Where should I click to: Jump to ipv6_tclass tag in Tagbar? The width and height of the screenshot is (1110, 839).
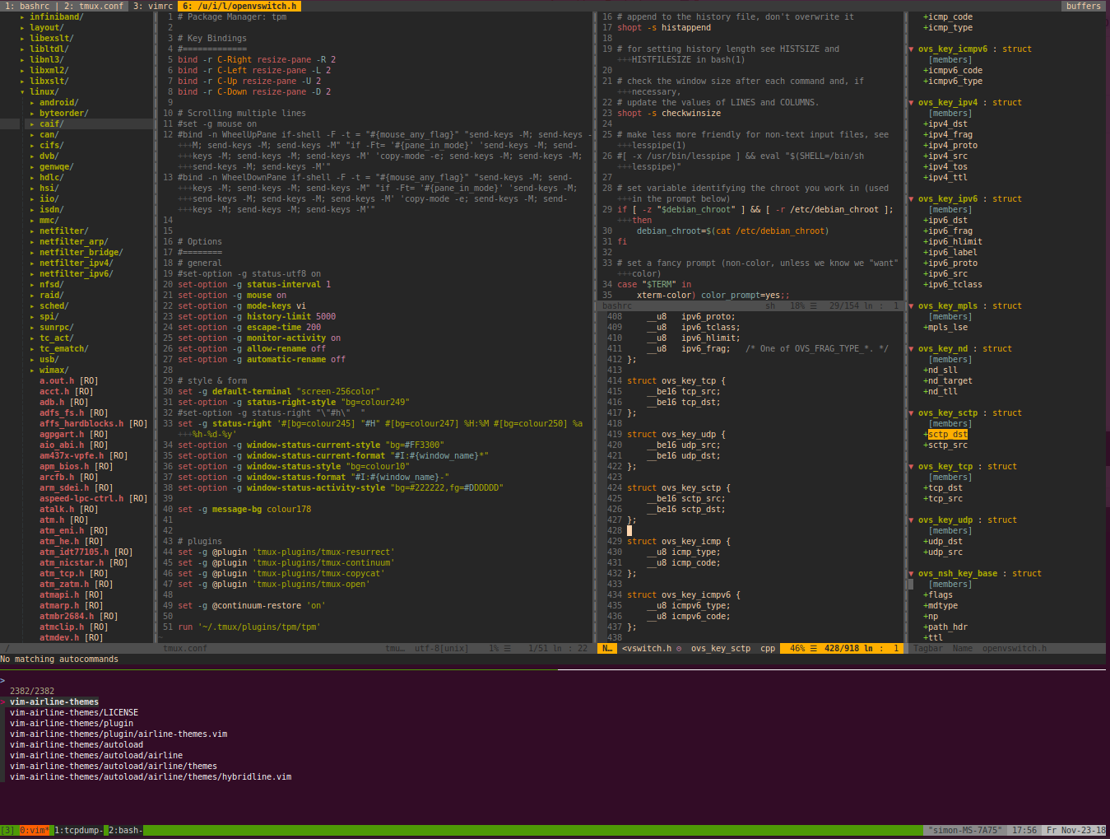tap(955, 284)
